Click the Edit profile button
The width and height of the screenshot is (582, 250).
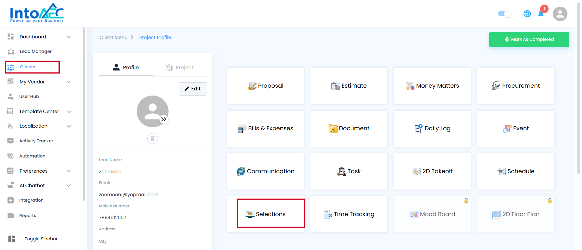tap(192, 89)
